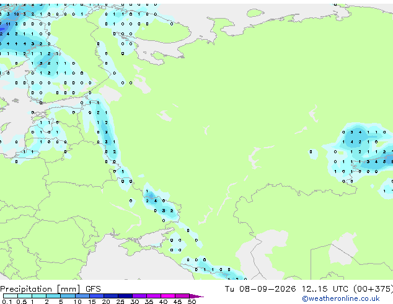The height and width of the screenshot is (304, 393).
Task: Click the legend label '50'
Action: [x=192, y=302]
